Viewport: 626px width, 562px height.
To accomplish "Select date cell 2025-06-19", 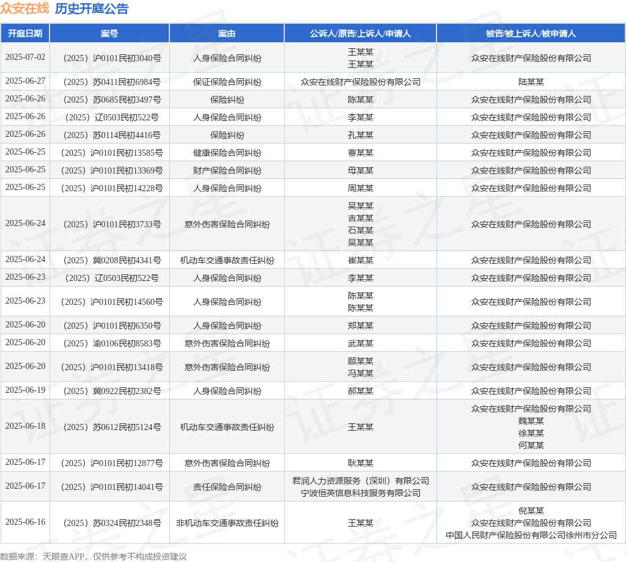I will tap(25, 390).
